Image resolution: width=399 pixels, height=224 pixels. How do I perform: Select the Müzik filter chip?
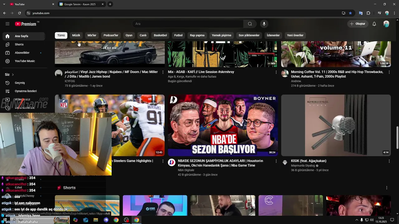click(76, 35)
